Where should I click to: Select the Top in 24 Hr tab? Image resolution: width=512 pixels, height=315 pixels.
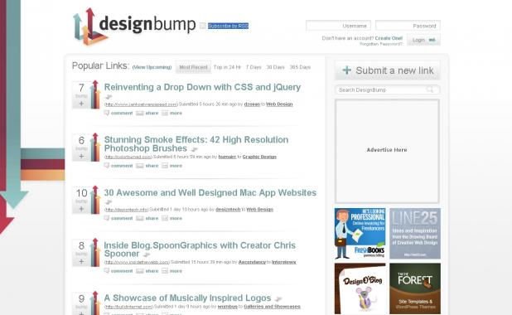tap(227, 67)
